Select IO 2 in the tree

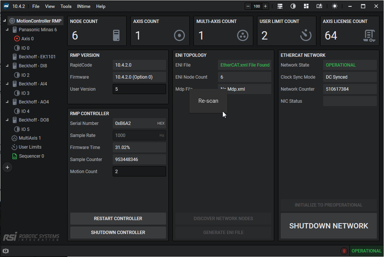tap(25, 75)
